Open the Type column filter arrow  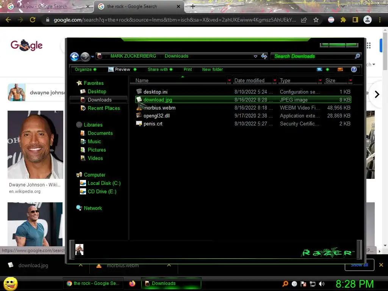(320, 80)
